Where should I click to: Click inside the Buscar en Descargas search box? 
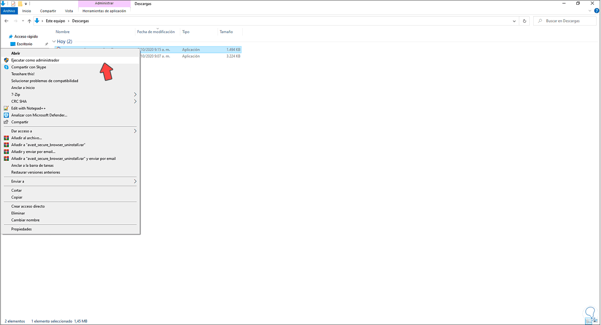pos(565,21)
